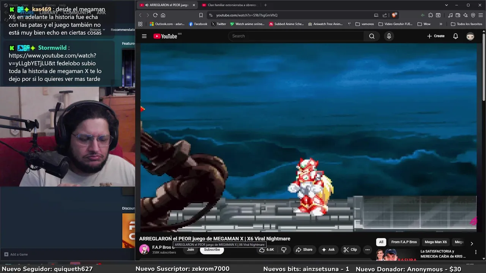Open the F.A.P Bros channel name

[x=161, y=247]
